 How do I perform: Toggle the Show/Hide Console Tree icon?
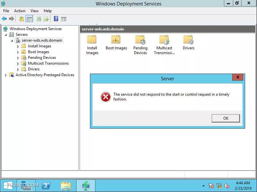[29, 19]
